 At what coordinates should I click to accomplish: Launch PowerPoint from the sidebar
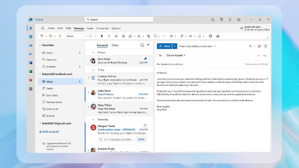click(x=31, y=80)
